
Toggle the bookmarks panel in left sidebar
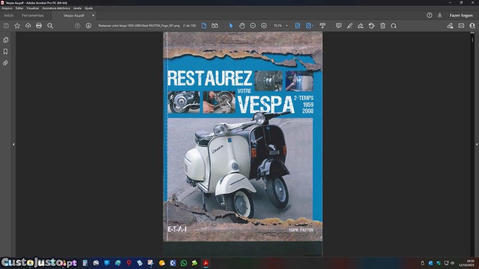point(6,52)
